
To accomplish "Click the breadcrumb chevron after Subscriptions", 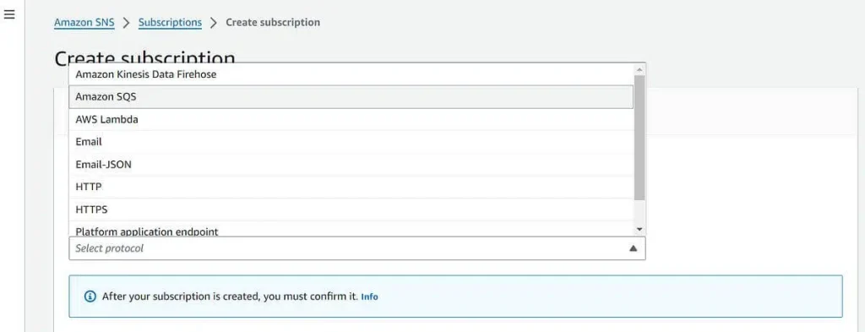I will [x=214, y=23].
